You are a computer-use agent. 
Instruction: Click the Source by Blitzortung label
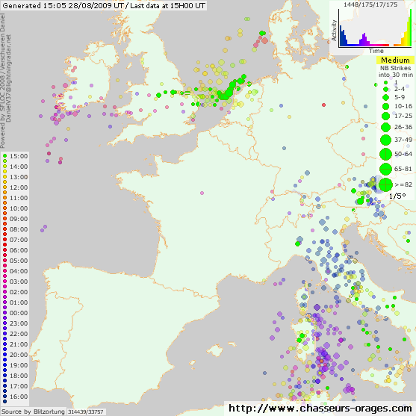pyautogui.click(x=33, y=412)
